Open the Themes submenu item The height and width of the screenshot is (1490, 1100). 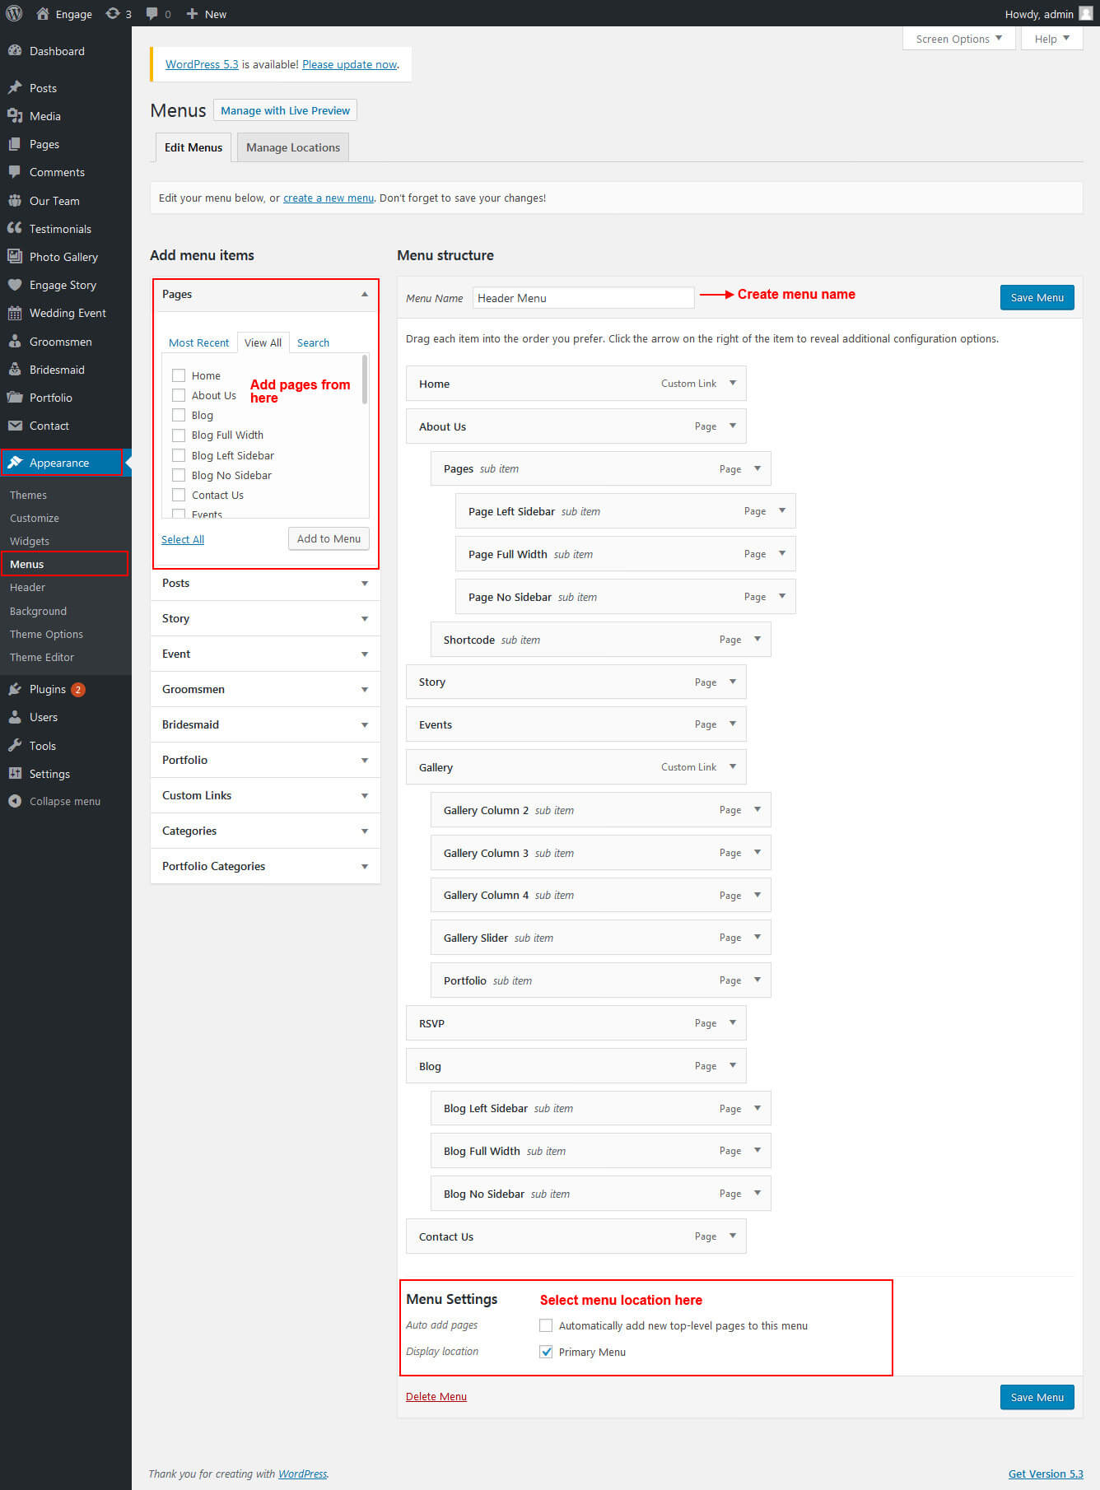click(28, 495)
